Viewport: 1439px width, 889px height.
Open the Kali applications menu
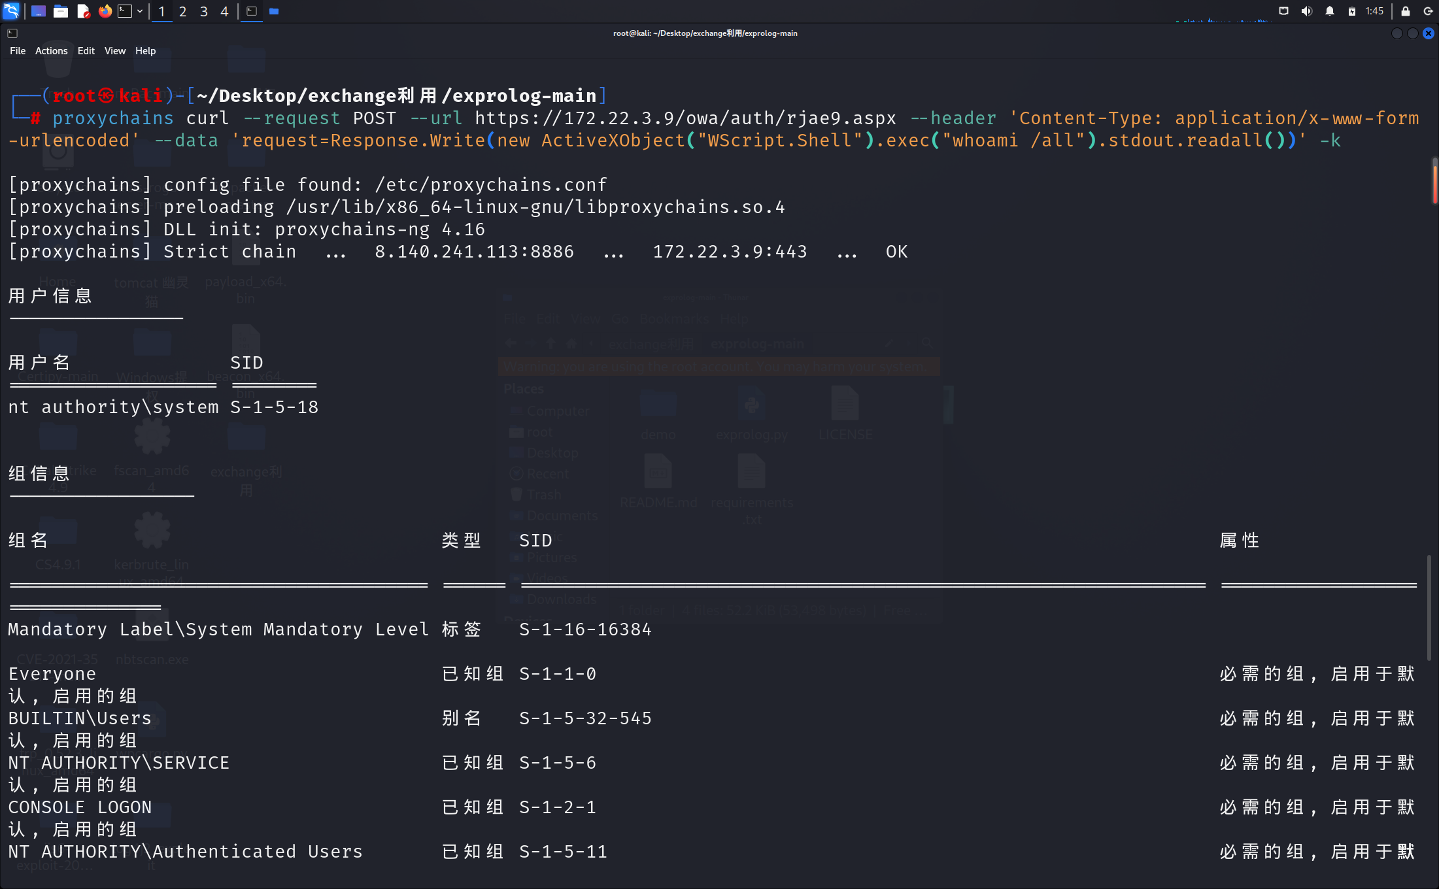pos(11,11)
